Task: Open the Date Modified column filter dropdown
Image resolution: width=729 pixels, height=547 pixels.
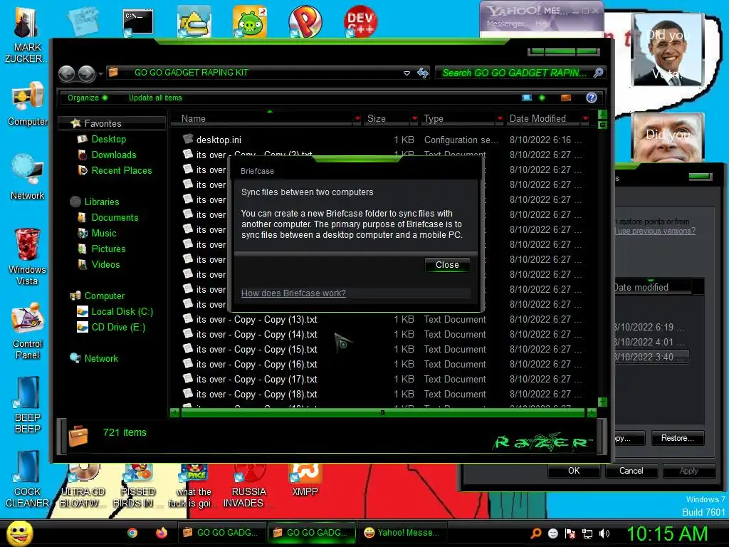Action: pyautogui.click(x=585, y=119)
